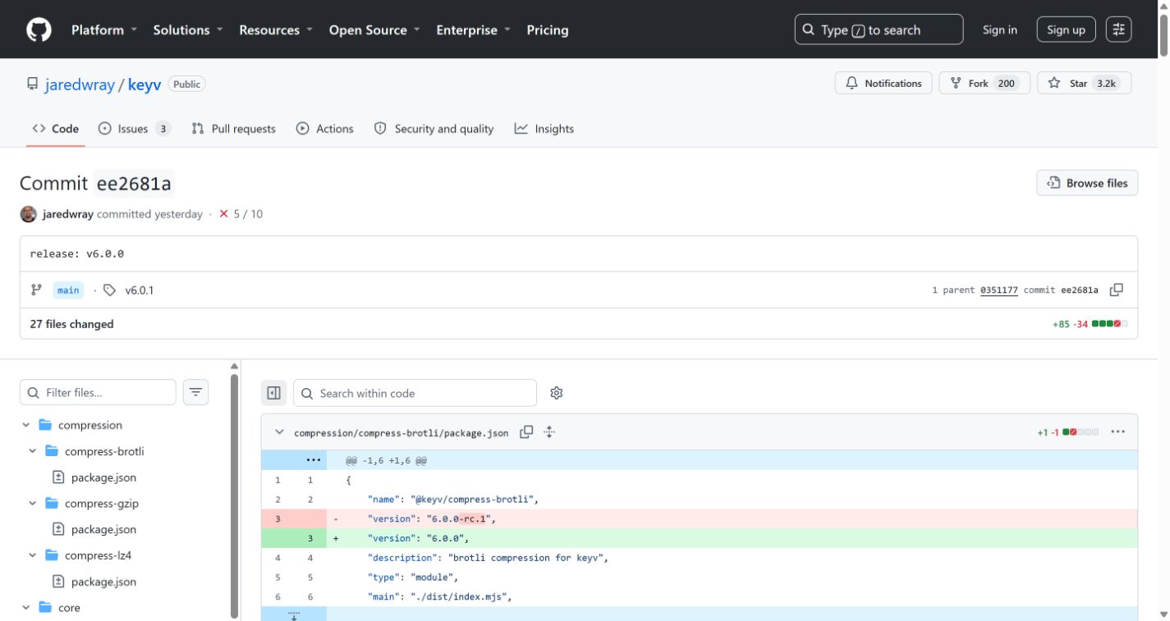Viewport: 1170px width, 621px height.
Task: Select added line "version": "6.0.0"
Action: [x=700, y=538]
